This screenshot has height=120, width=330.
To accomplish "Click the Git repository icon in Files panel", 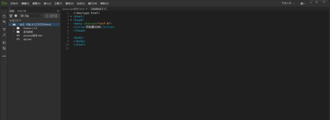I will pos(16,16).
